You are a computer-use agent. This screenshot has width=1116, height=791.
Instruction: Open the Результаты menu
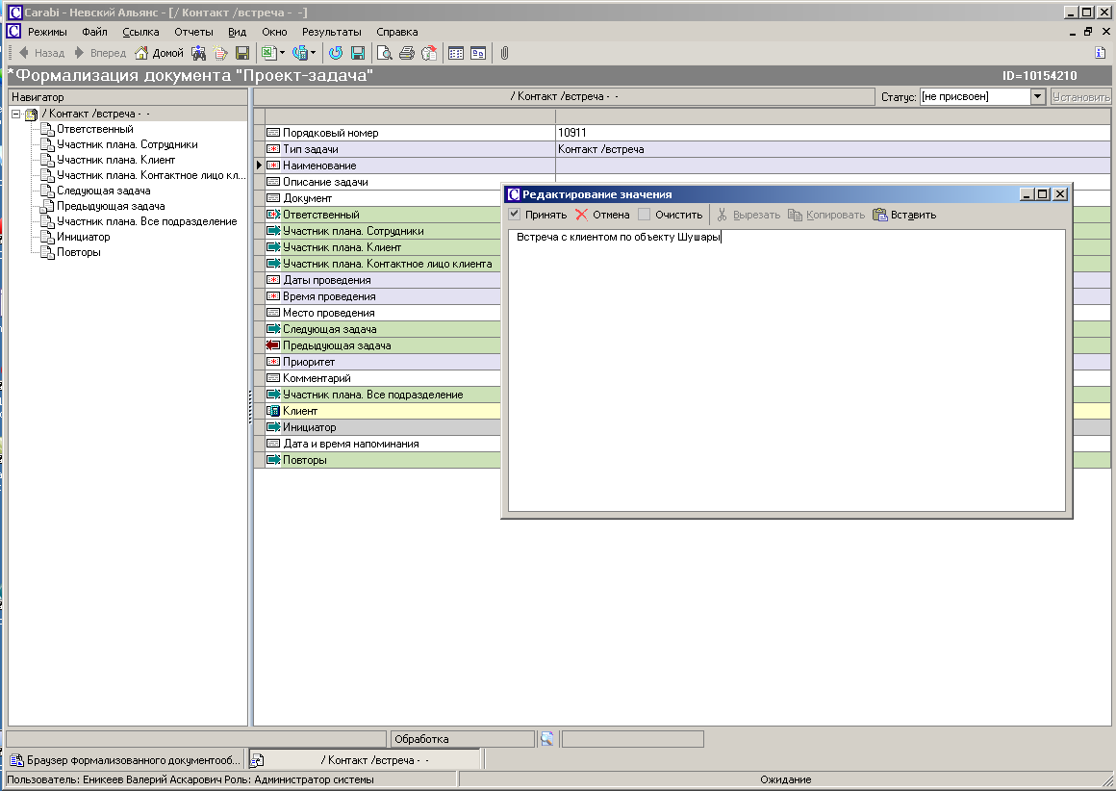coord(332,32)
